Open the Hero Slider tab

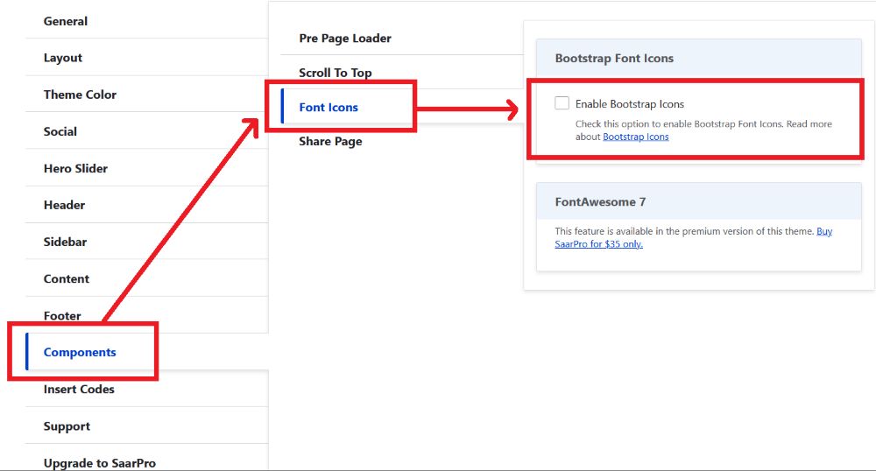(x=76, y=168)
